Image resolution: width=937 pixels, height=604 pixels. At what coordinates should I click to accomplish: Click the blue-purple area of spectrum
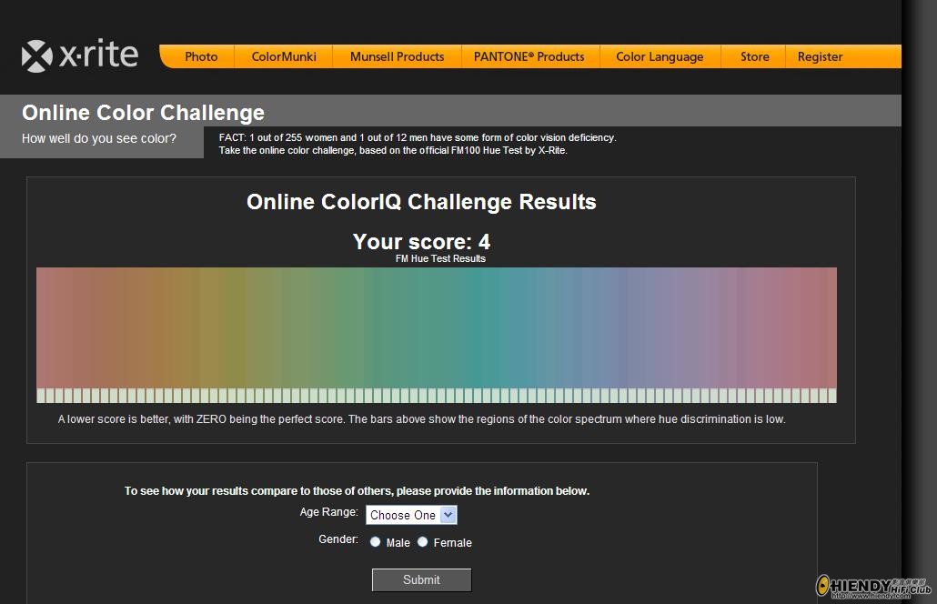[x=645, y=327]
